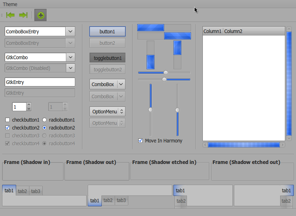Screen dimensions: 296x216
Task: Click the left vertical progress bar
Action: pos(151,55)
